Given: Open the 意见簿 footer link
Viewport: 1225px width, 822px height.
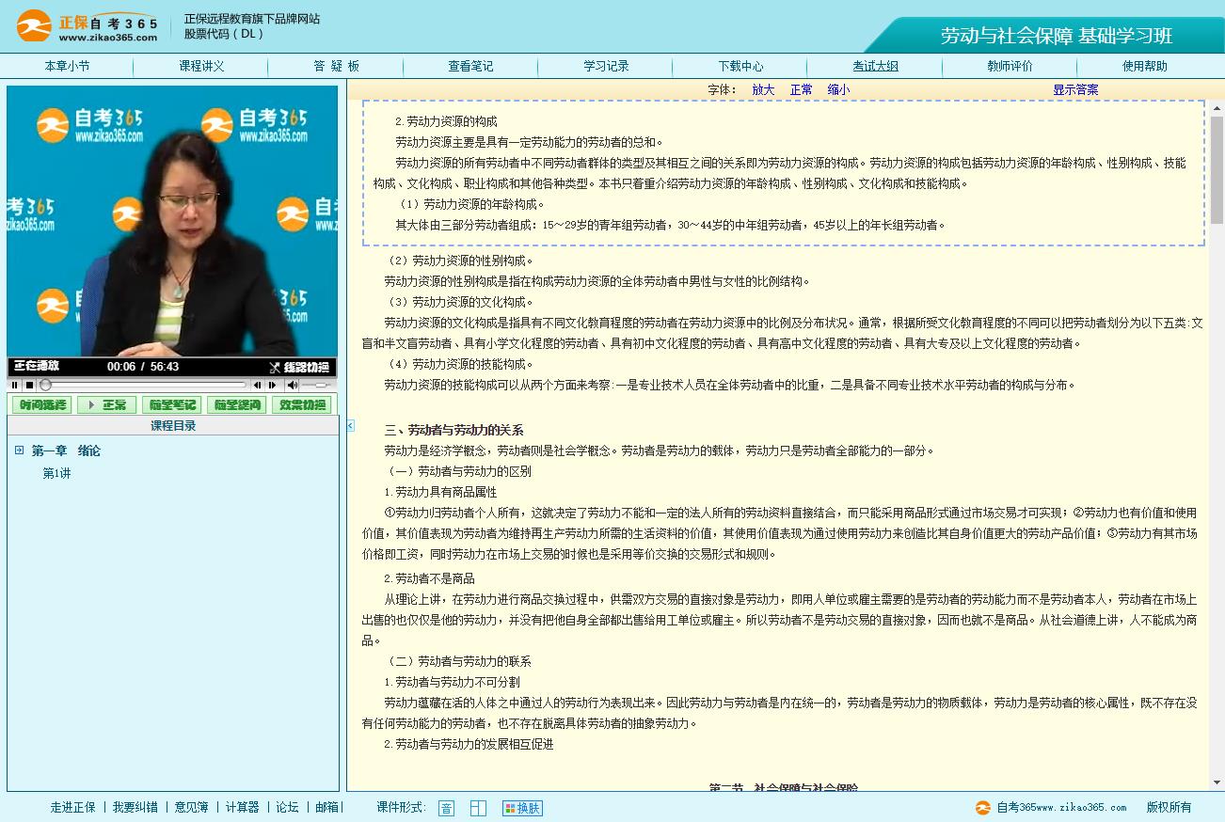Looking at the screenshot, I should (x=192, y=807).
